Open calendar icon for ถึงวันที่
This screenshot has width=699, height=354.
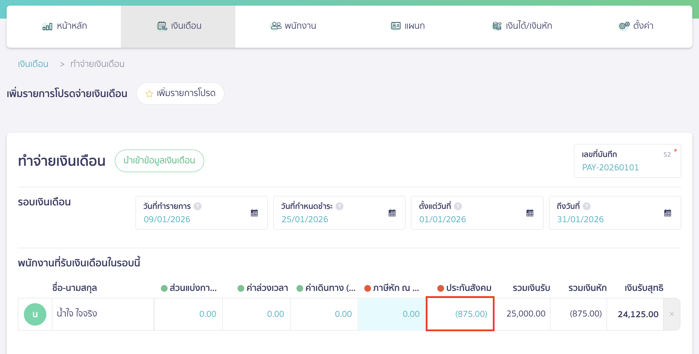(x=667, y=213)
